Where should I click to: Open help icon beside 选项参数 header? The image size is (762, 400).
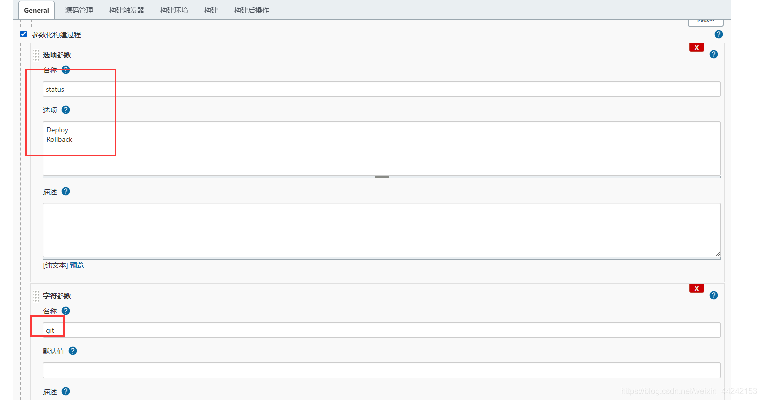click(x=713, y=54)
